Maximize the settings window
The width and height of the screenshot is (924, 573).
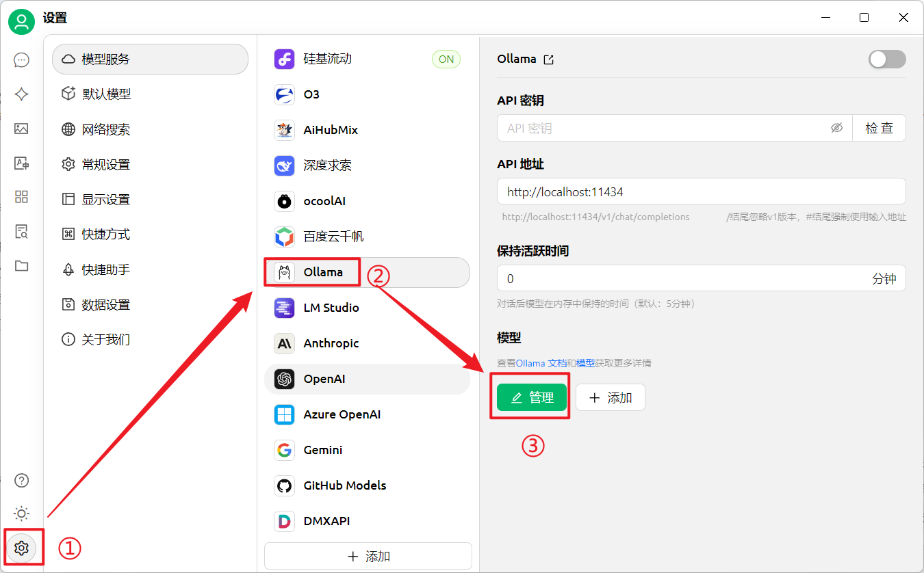pyautogui.click(x=864, y=18)
